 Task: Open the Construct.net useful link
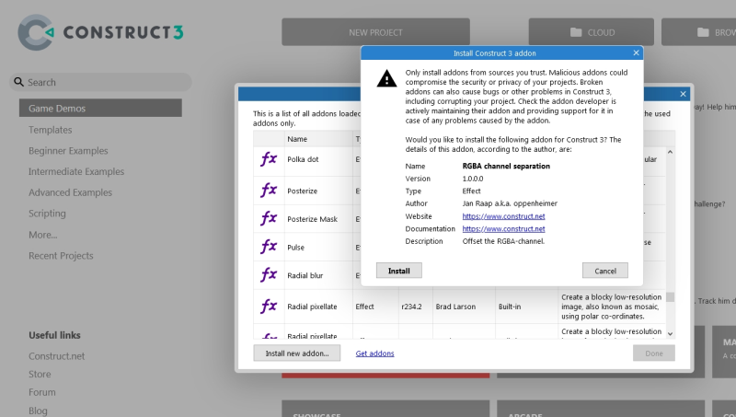[x=56, y=356]
